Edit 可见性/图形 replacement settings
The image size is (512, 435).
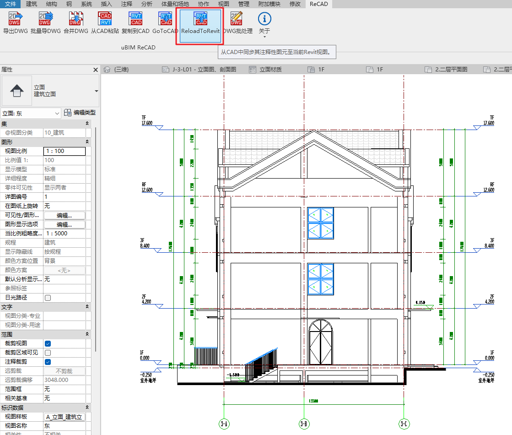click(64, 215)
